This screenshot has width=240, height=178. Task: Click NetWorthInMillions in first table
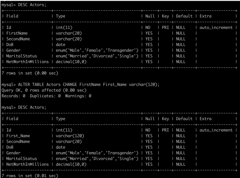(x=27, y=62)
